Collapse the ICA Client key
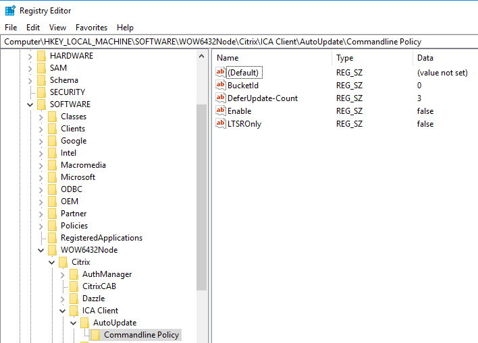The height and width of the screenshot is (343, 478). coord(63,311)
